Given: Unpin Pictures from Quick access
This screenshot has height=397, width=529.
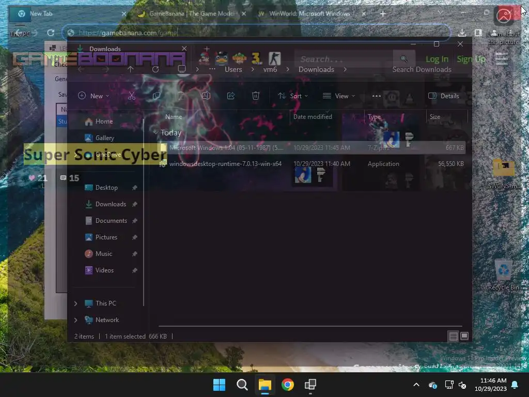Looking at the screenshot, I should click(x=135, y=237).
